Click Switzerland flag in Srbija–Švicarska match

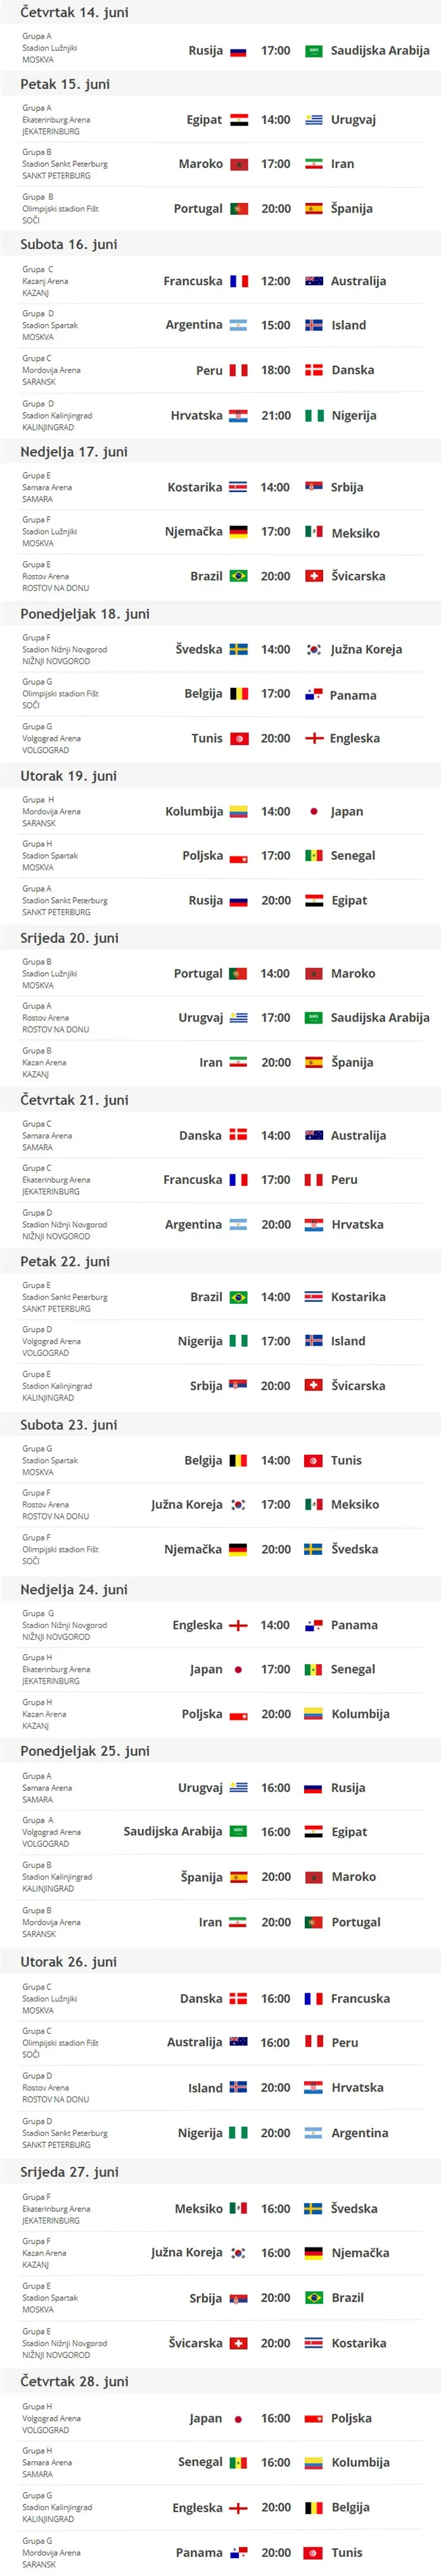313,1385
